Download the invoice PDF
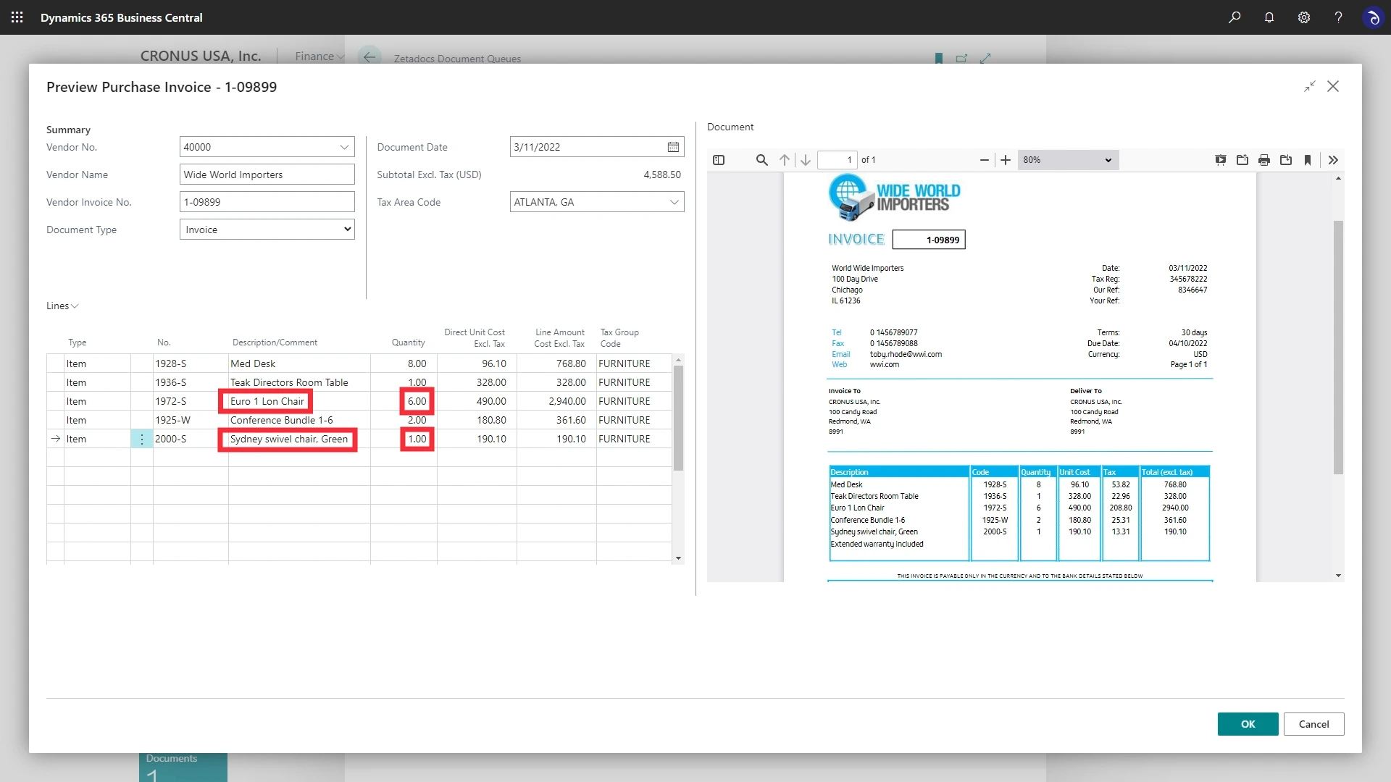Viewport: 1391px width, 782px height. tap(1286, 160)
